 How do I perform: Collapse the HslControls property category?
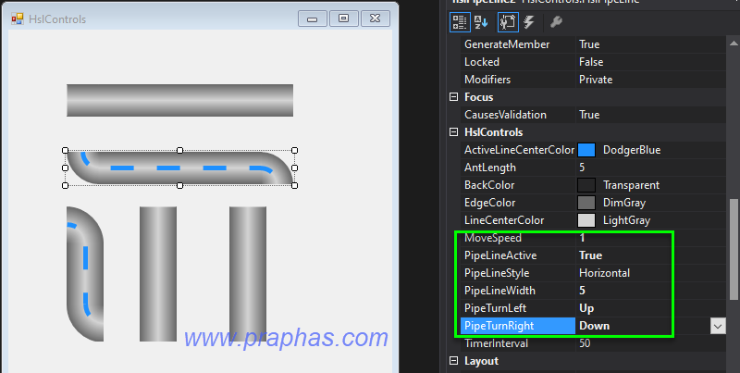[x=453, y=132]
